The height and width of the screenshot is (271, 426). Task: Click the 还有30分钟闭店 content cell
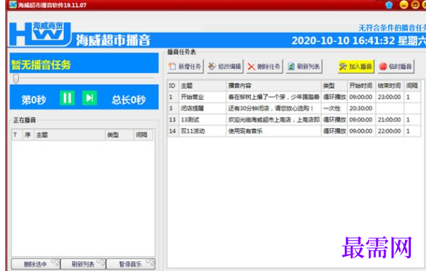pos(273,109)
